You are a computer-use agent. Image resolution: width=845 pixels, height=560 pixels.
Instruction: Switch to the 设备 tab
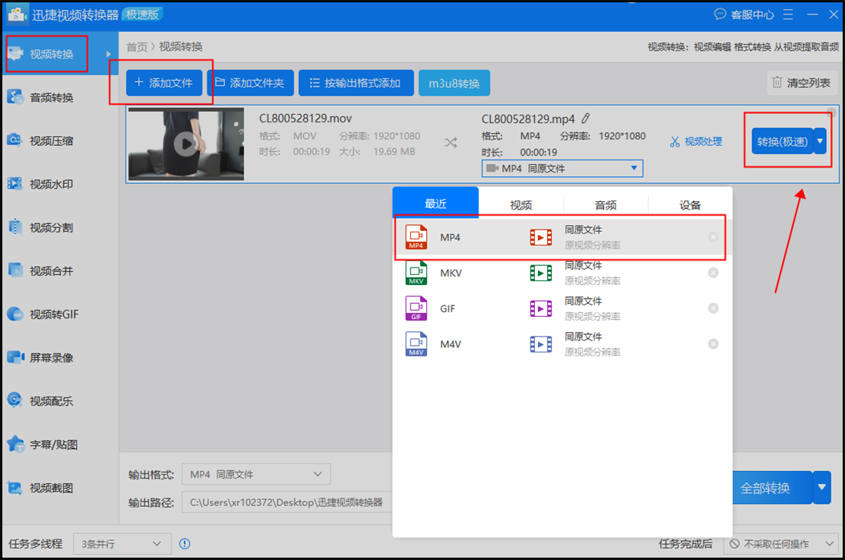pyautogui.click(x=690, y=205)
